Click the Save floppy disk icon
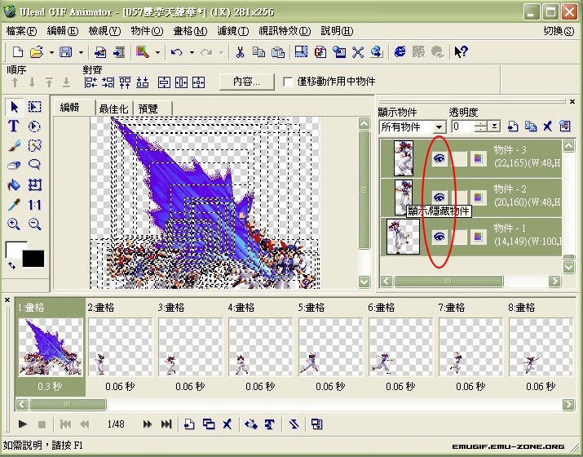Viewport: 583px width, 457px height. pyautogui.click(x=66, y=52)
